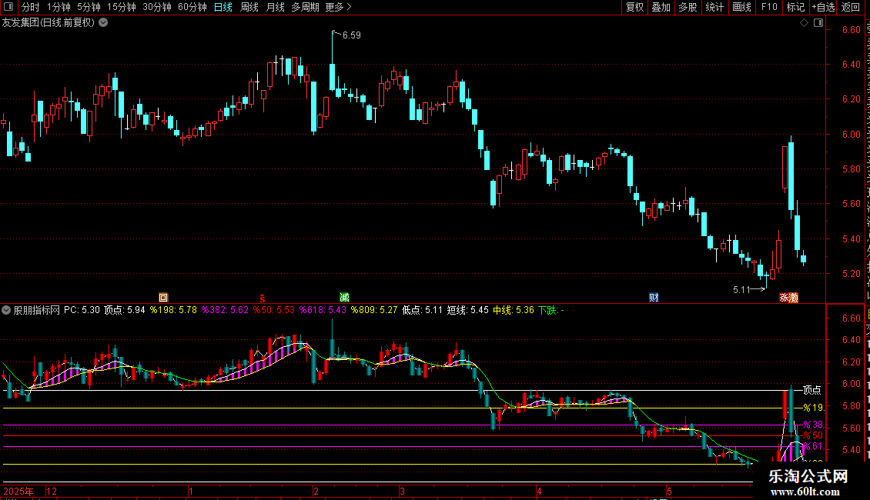Click the 复权 adjustment button
Screen dimensions: 870x500
pos(634,7)
